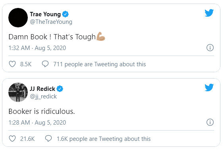Open JJ Redick's profile picture
Screen dimensions: 224x150
coord(18,92)
